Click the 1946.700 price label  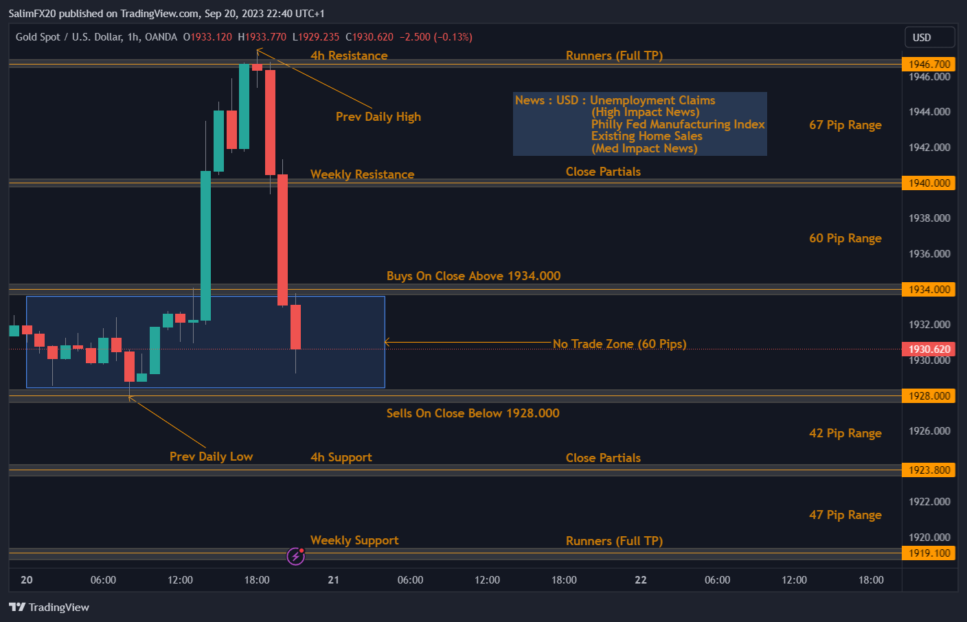[929, 64]
